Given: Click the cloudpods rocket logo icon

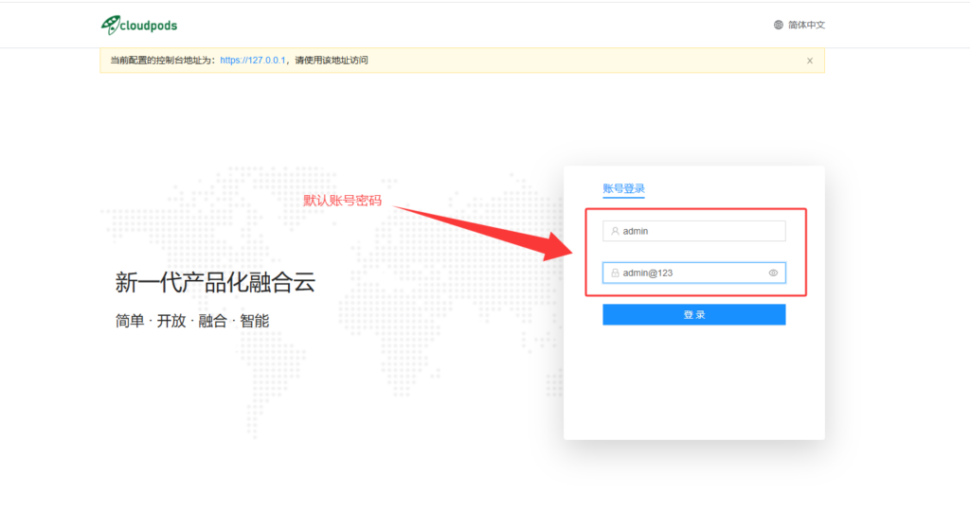Looking at the screenshot, I should [x=110, y=25].
